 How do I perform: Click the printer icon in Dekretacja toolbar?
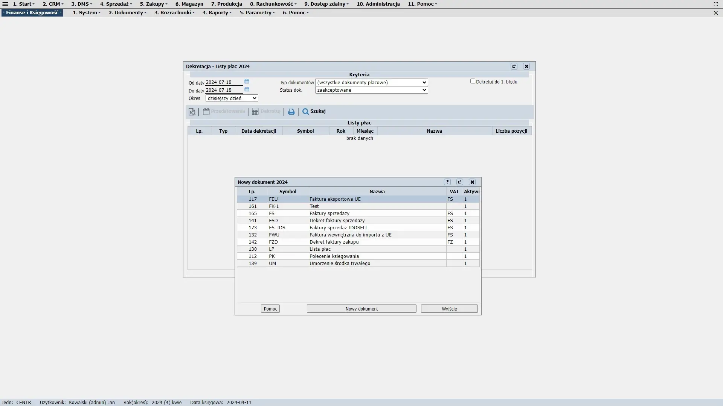click(x=291, y=112)
